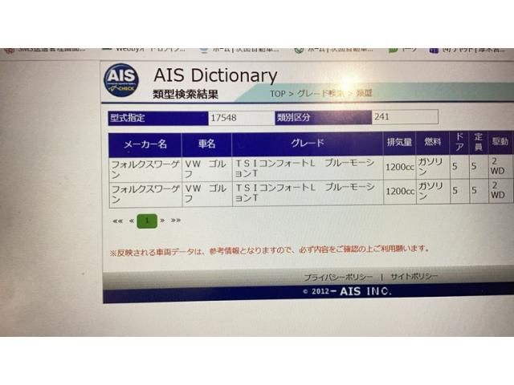Open プライバシーポリシー footer link
Screen dimensions: 514x385
coord(338,278)
